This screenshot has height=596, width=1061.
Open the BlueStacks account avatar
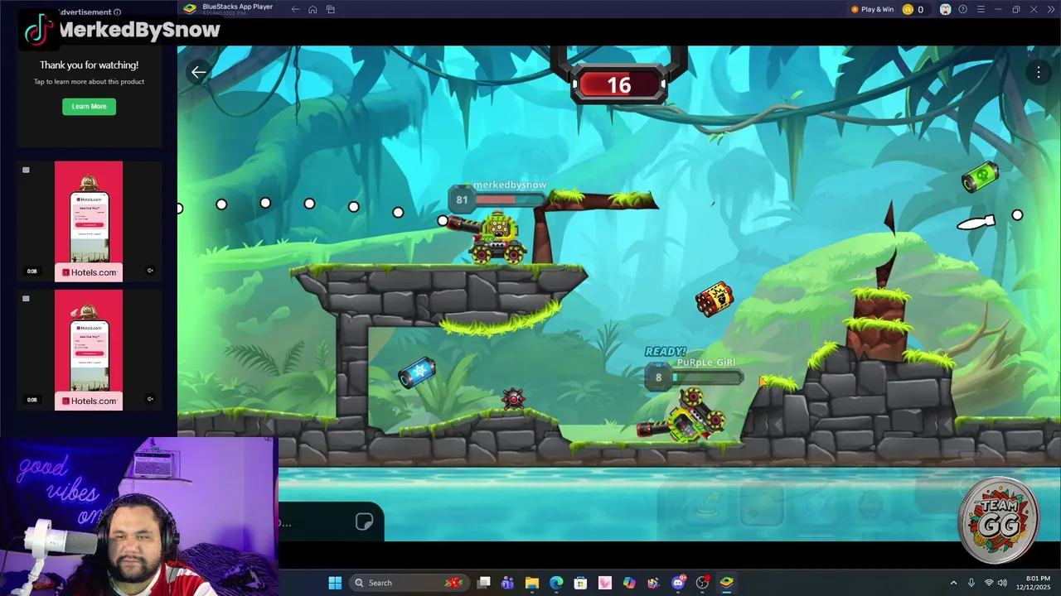[x=945, y=9]
